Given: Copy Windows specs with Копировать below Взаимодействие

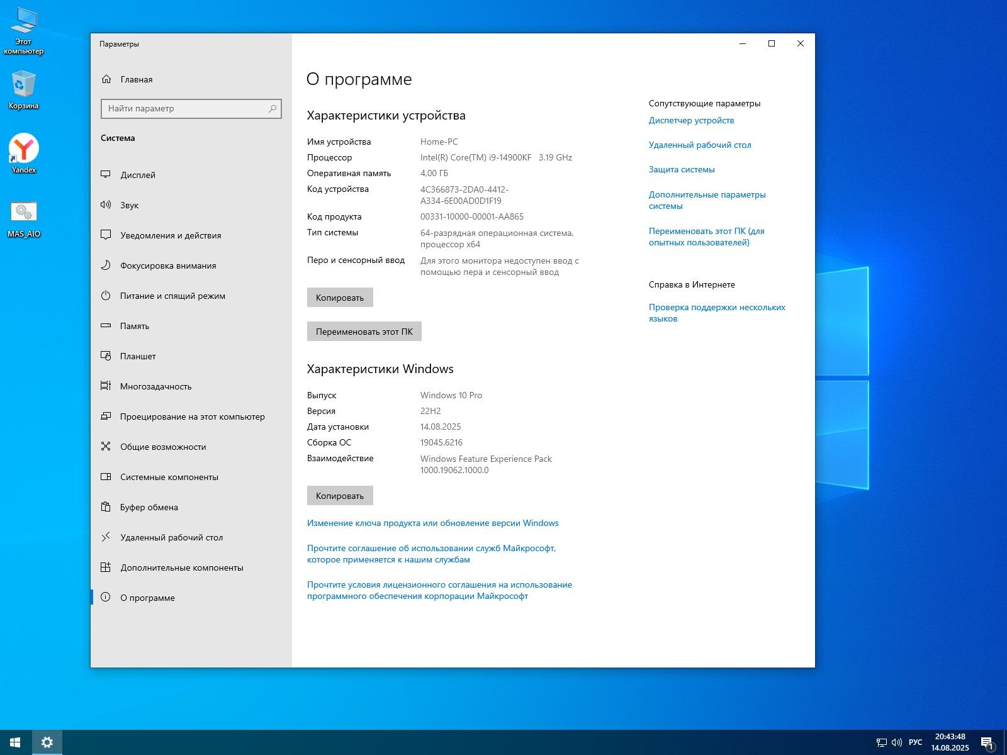Looking at the screenshot, I should (x=340, y=496).
